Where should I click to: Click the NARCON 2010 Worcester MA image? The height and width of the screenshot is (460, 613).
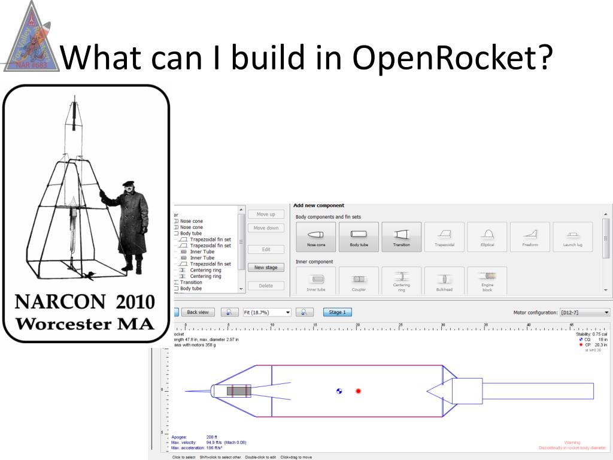[86, 214]
